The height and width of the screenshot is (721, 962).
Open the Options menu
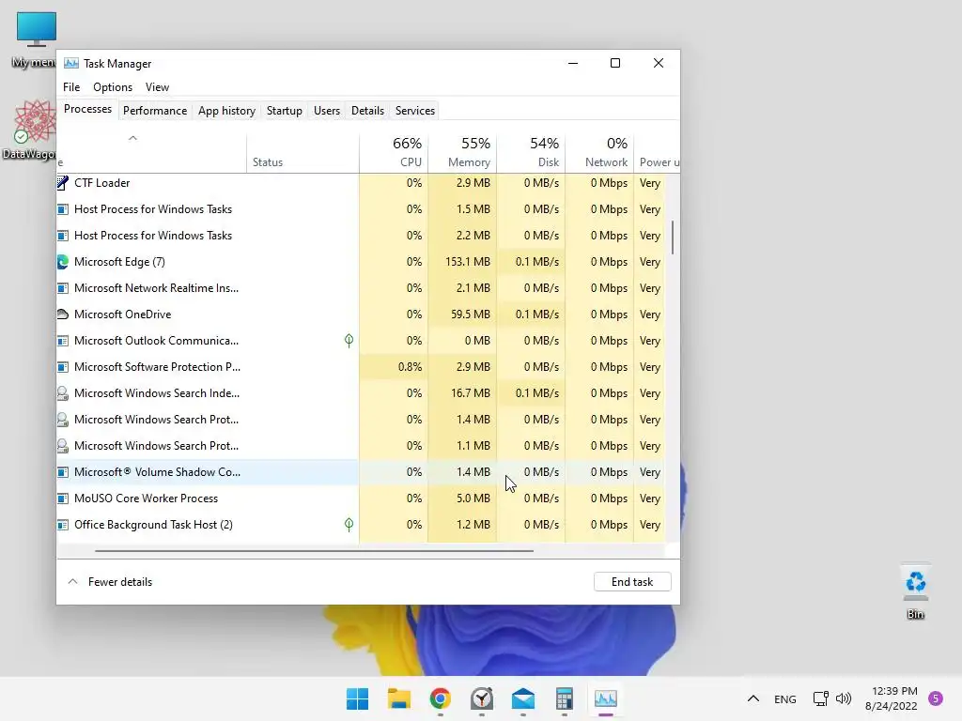pos(113,87)
